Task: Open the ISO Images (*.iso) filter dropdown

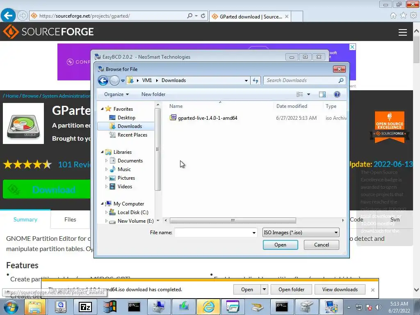Action: (x=301, y=233)
